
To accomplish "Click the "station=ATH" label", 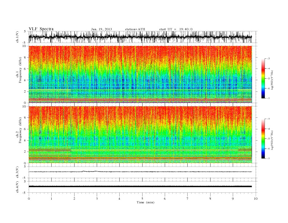I will (135, 29).
